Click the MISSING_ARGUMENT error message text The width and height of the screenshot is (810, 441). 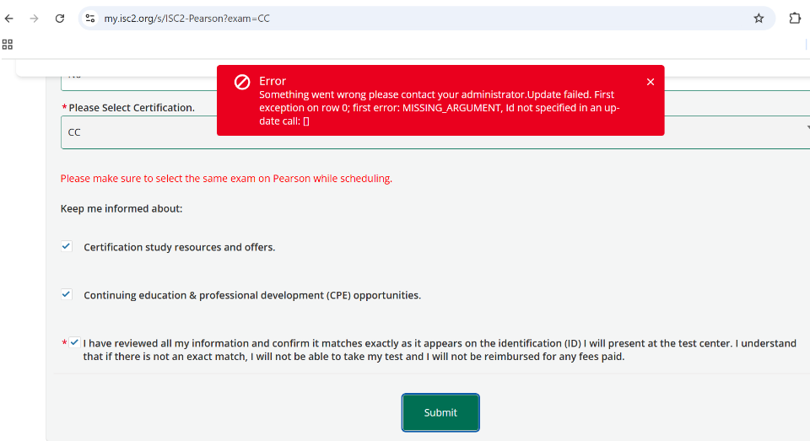(439, 108)
